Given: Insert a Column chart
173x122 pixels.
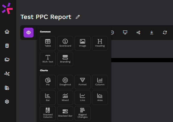Looking at the screenshot, I should [100, 82].
